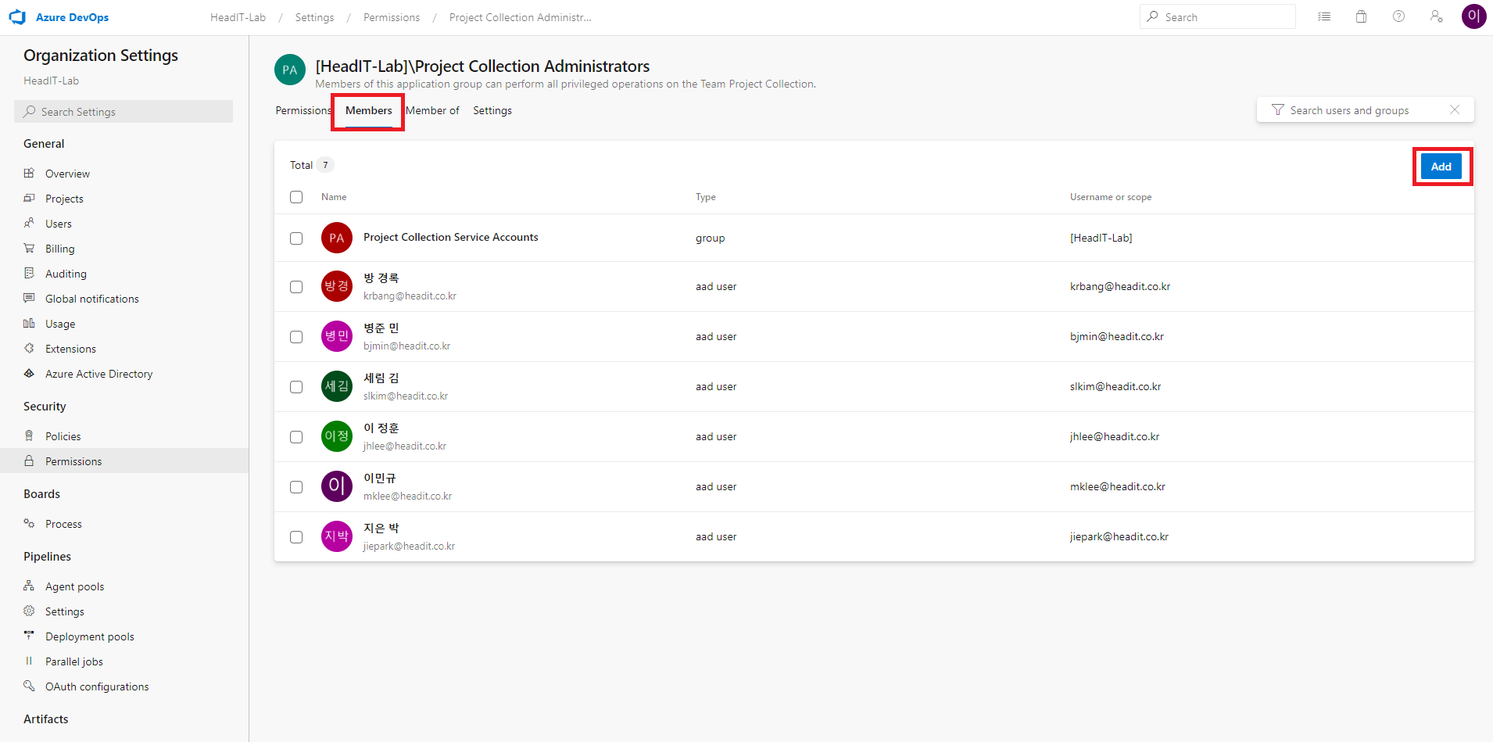Select the Members tab
1493x742 pixels.
(x=369, y=110)
